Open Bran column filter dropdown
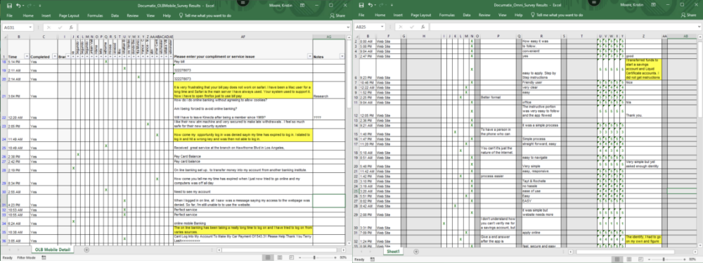Screen dimensions: 703x263 [68, 56]
